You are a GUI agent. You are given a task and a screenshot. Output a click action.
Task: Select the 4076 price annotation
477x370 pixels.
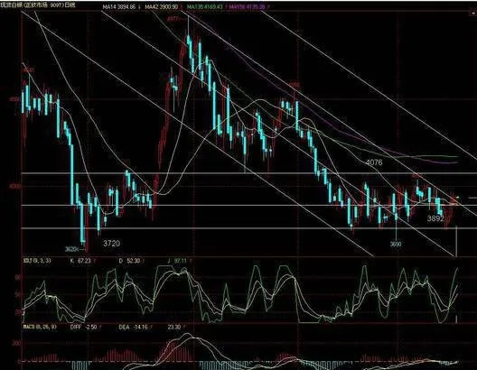(374, 162)
